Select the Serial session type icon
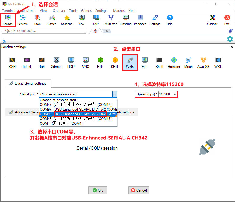The image size is (235, 202). coord(130,63)
